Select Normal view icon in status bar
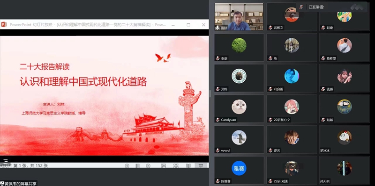375x186 pixels. coord(163,165)
